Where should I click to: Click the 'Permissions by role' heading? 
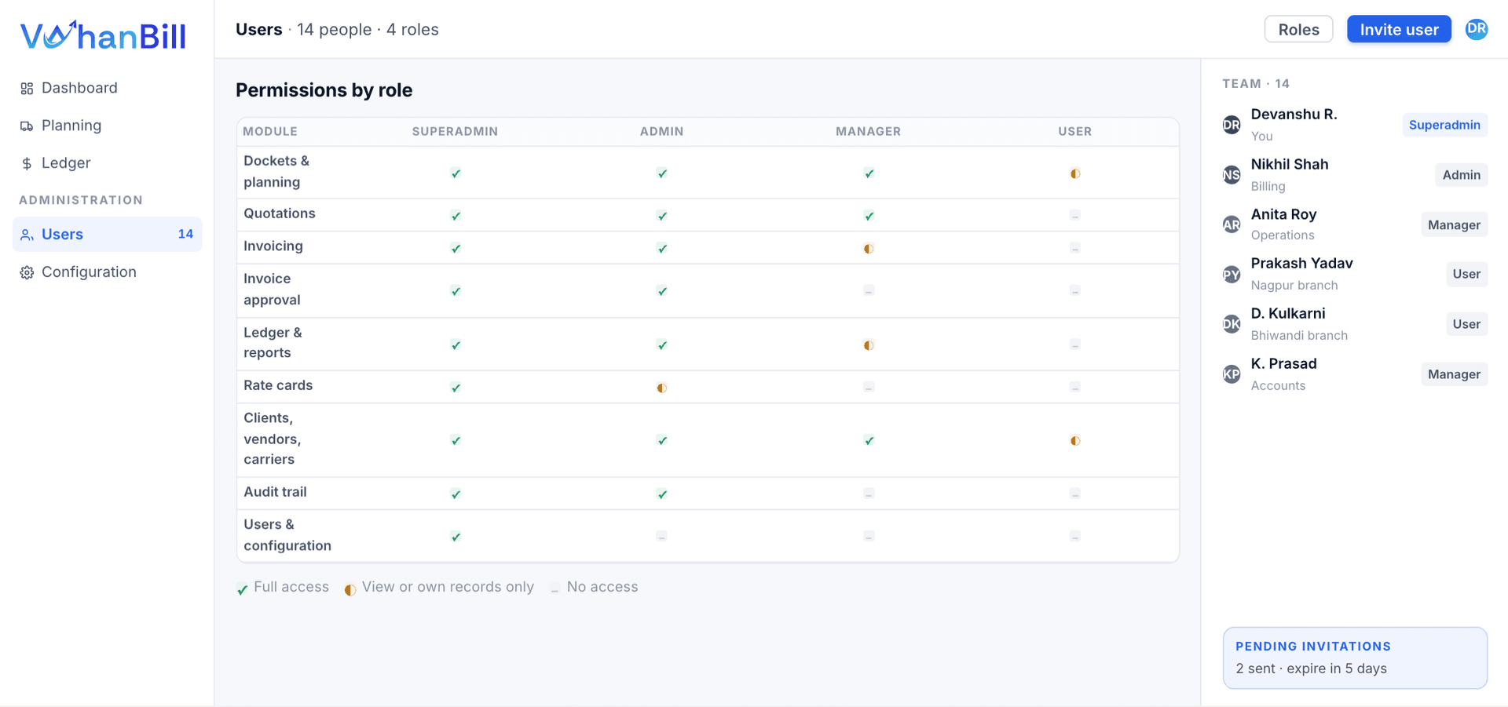pyautogui.click(x=324, y=90)
